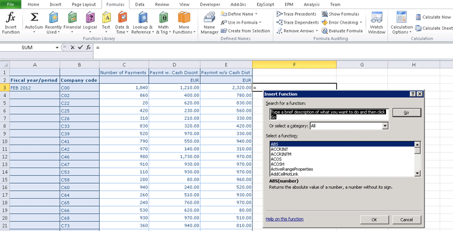Click Cancel in Insert Function dialog
453x231 pixels.
click(x=407, y=219)
